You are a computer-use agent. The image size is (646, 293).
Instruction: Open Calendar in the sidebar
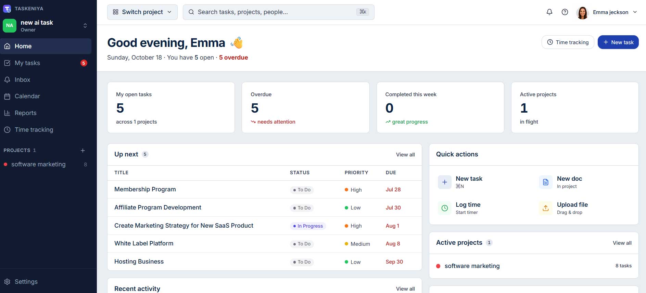46,96
